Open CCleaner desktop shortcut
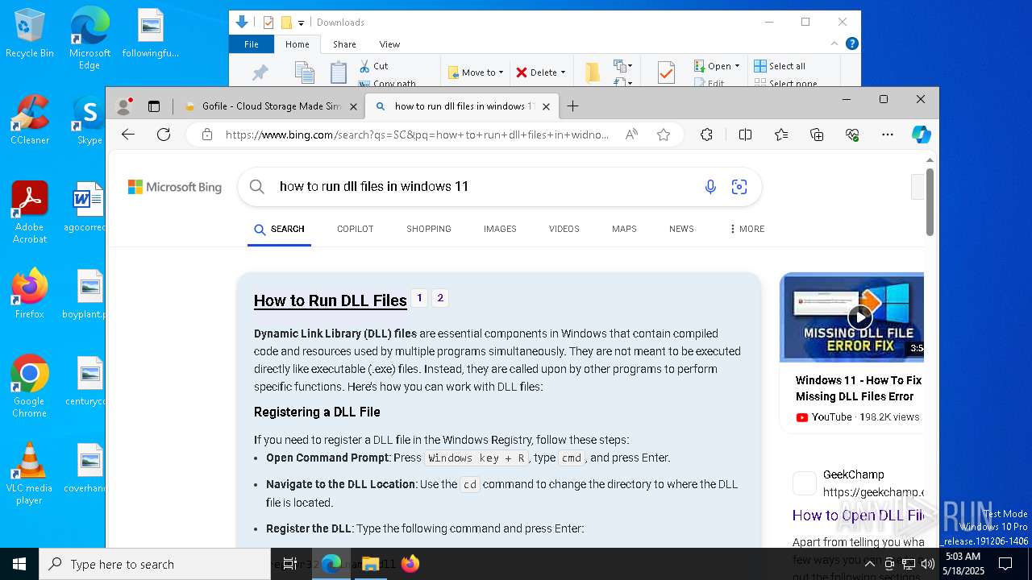Screen dimensions: 1032x580 [x=30, y=120]
